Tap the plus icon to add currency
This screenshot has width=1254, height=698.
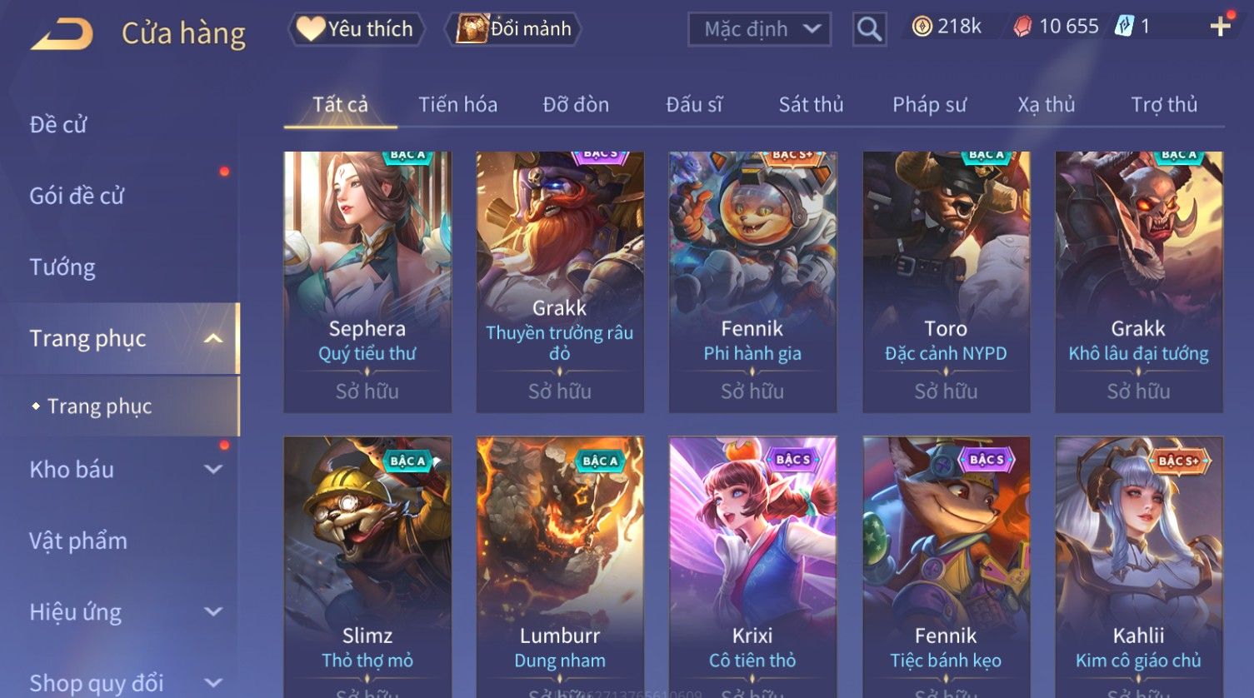pos(1220,27)
